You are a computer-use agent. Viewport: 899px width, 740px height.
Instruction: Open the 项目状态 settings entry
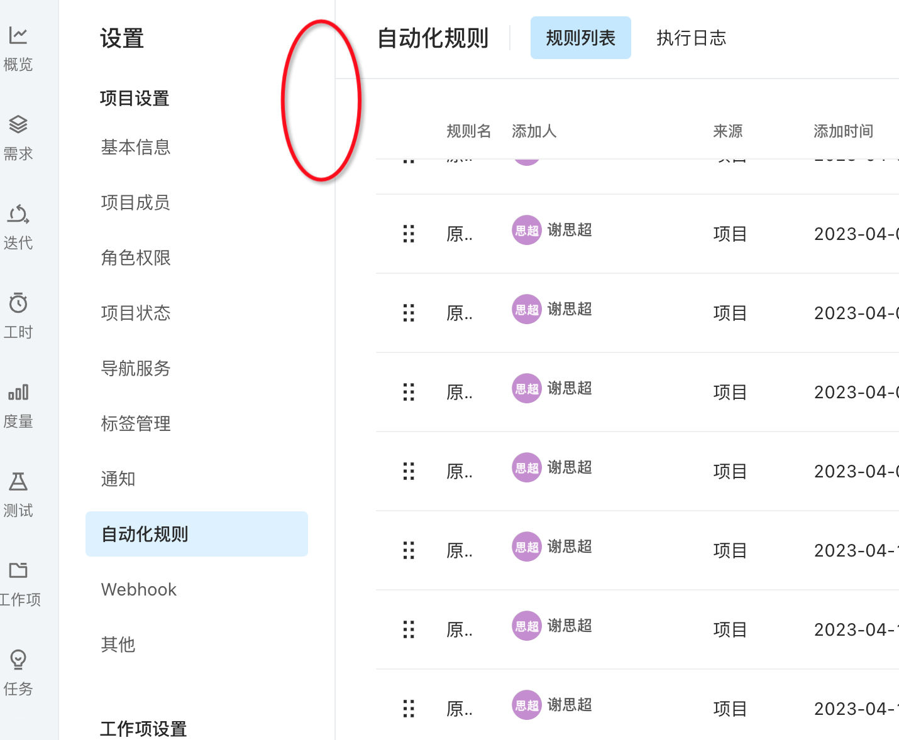click(135, 313)
